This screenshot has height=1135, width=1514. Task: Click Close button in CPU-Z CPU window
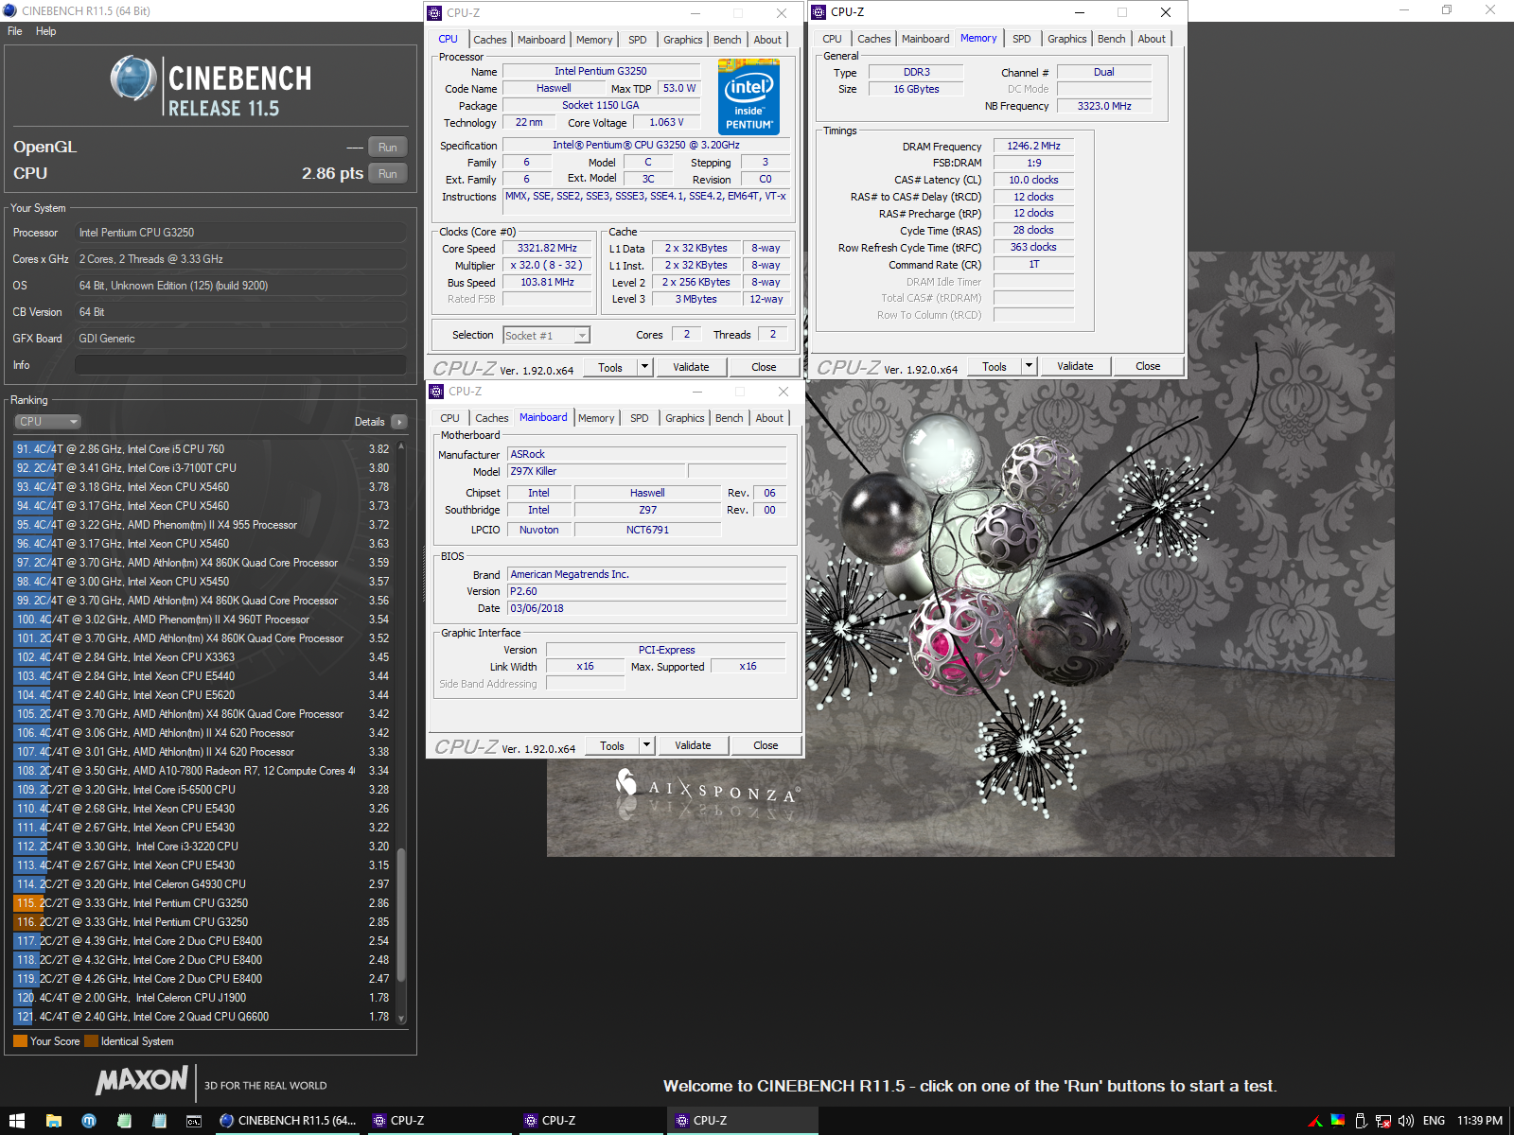click(x=765, y=367)
